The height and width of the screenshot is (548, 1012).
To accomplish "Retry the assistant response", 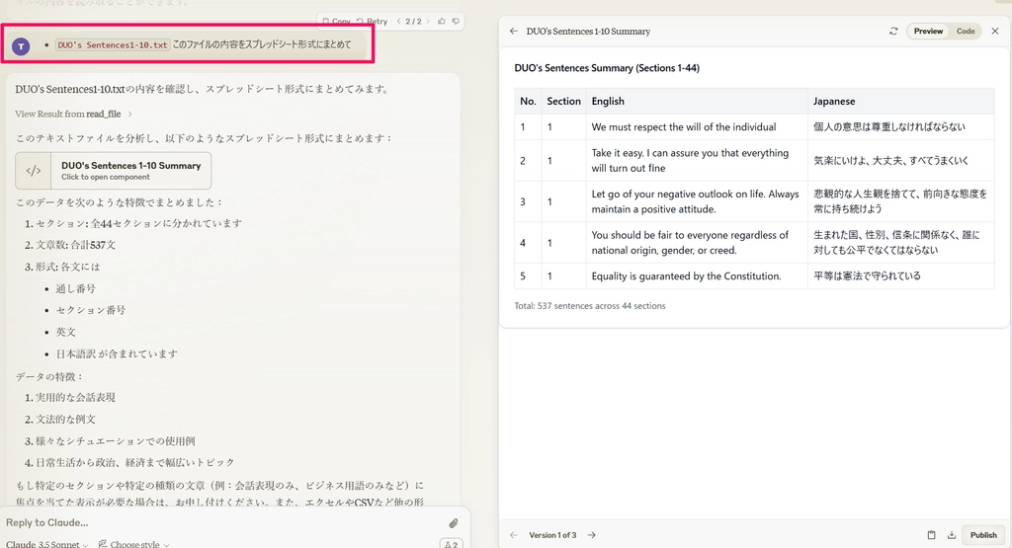I will coord(372,22).
